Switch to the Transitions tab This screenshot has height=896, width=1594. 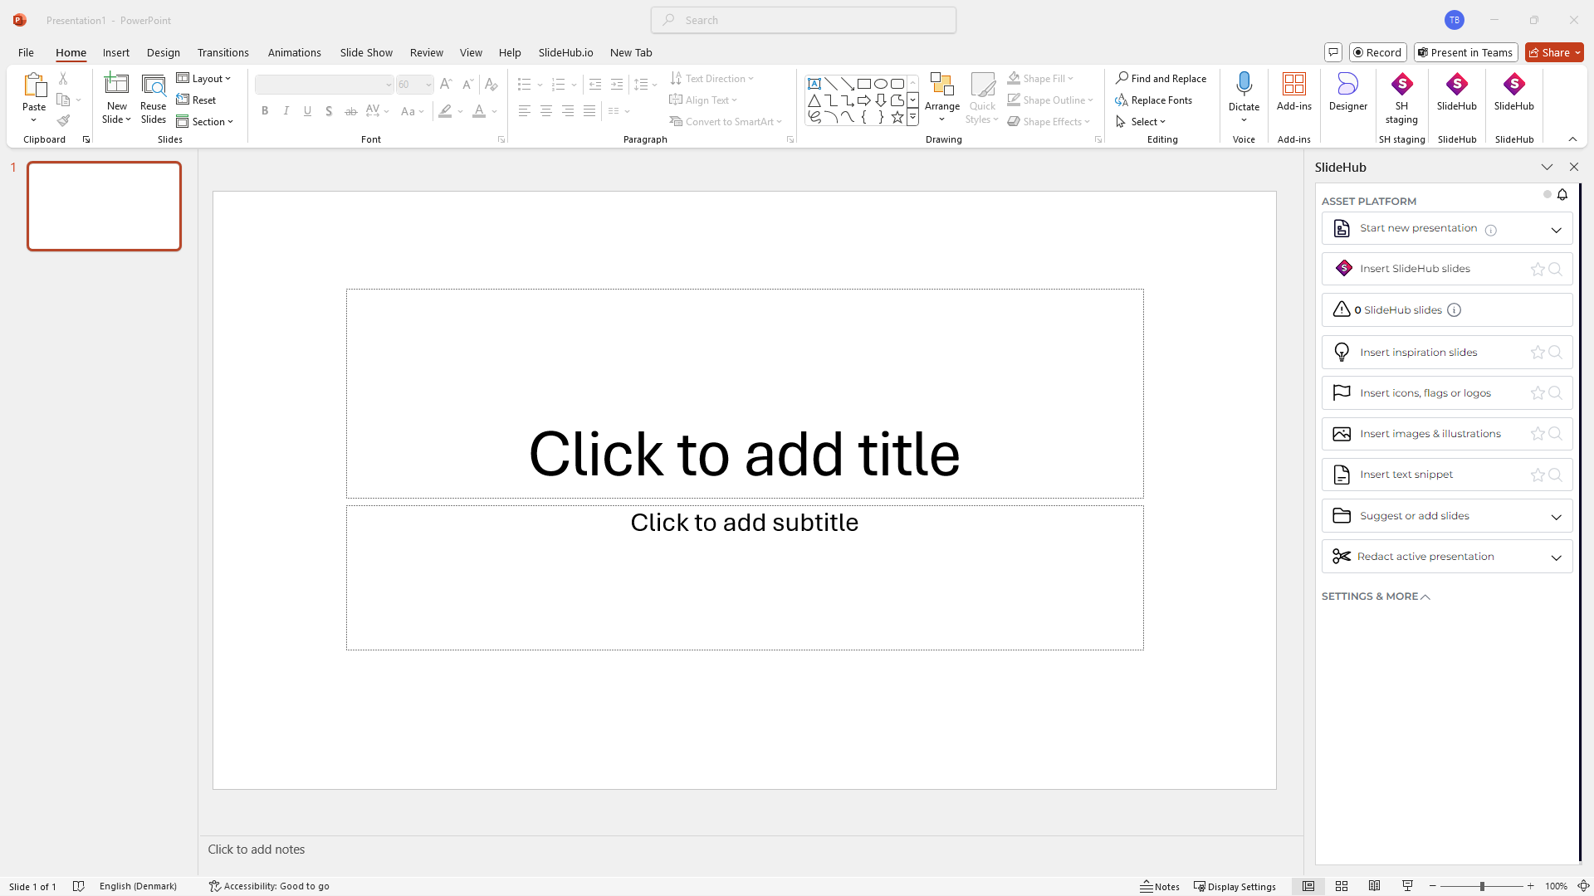point(222,52)
